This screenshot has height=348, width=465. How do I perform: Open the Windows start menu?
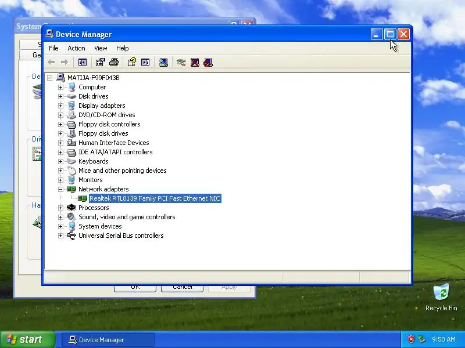(x=28, y=339)
